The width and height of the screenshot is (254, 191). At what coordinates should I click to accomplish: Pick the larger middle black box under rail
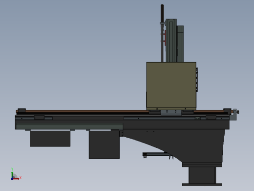(x=104, y=144)
